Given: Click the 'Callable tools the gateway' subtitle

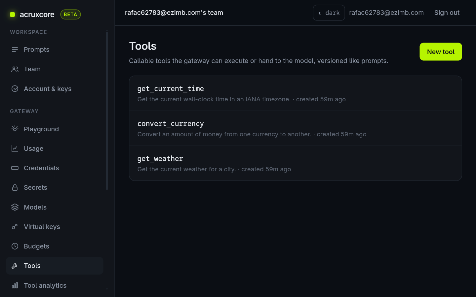Looking at the screenshot, I should click(x=258, y=61).
